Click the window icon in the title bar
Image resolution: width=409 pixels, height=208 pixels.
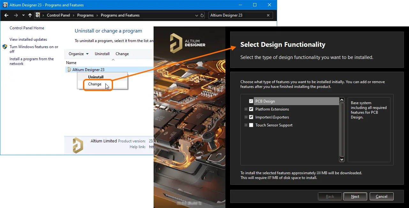[x=5, y=5]
